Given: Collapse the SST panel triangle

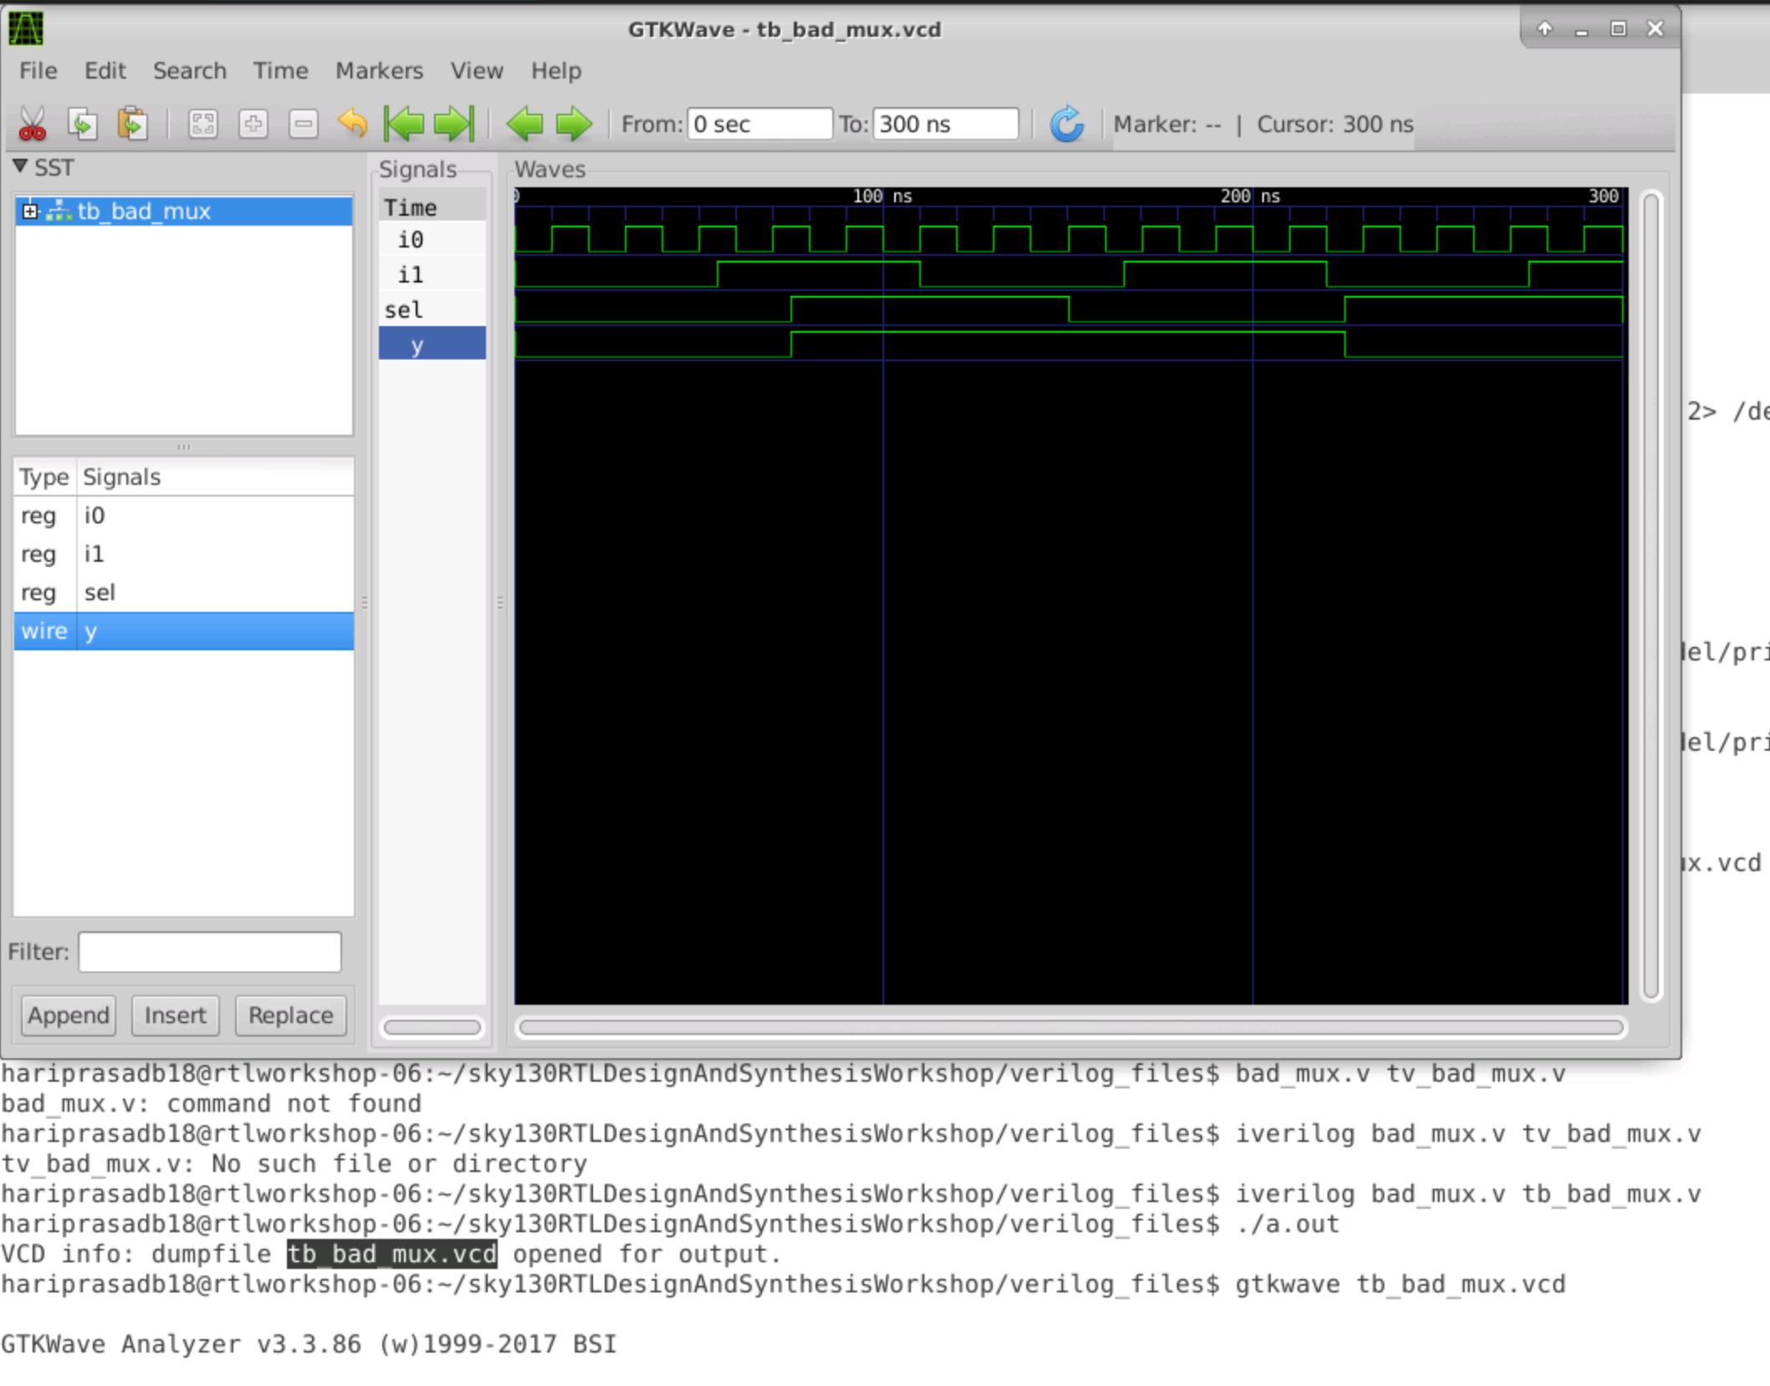Looking at the screenshot, I should 18,167.
